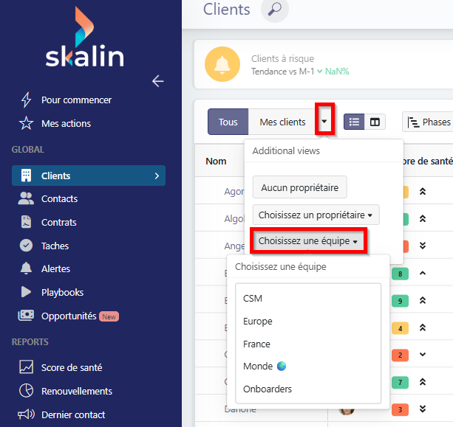Select Europe team from list

coord(258,322)
